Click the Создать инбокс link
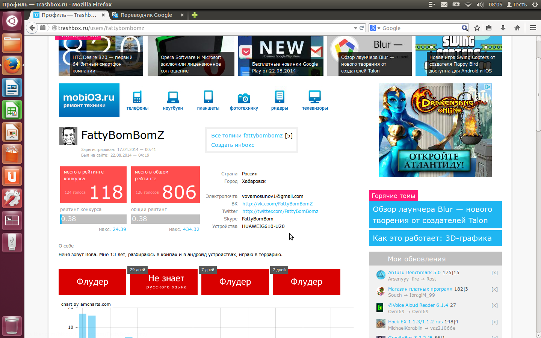 click(x=233, y=145)
